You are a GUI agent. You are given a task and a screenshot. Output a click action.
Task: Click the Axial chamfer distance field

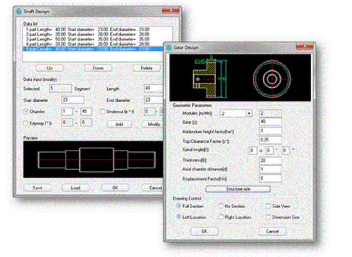coord(271,169)
